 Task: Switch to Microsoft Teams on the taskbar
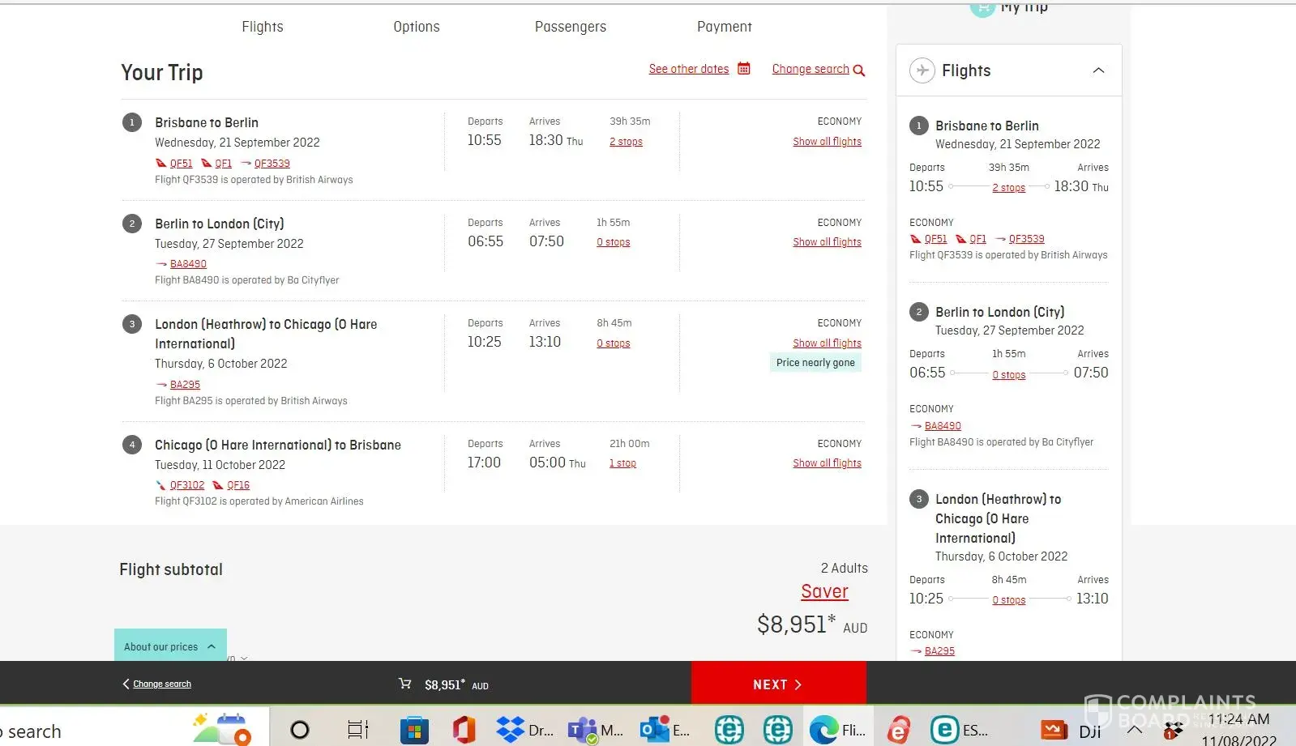(x=596, y=730)
